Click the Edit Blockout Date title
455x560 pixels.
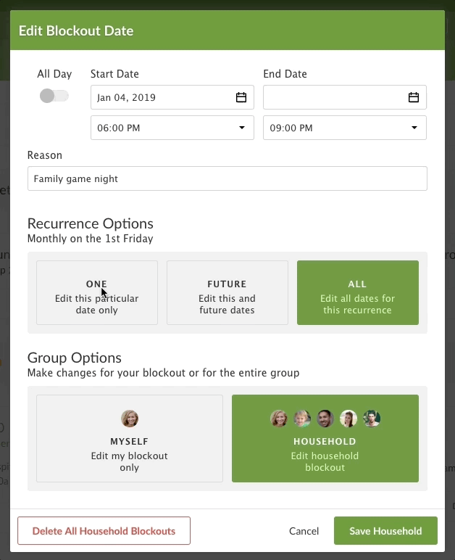click(x=76, y=30)
